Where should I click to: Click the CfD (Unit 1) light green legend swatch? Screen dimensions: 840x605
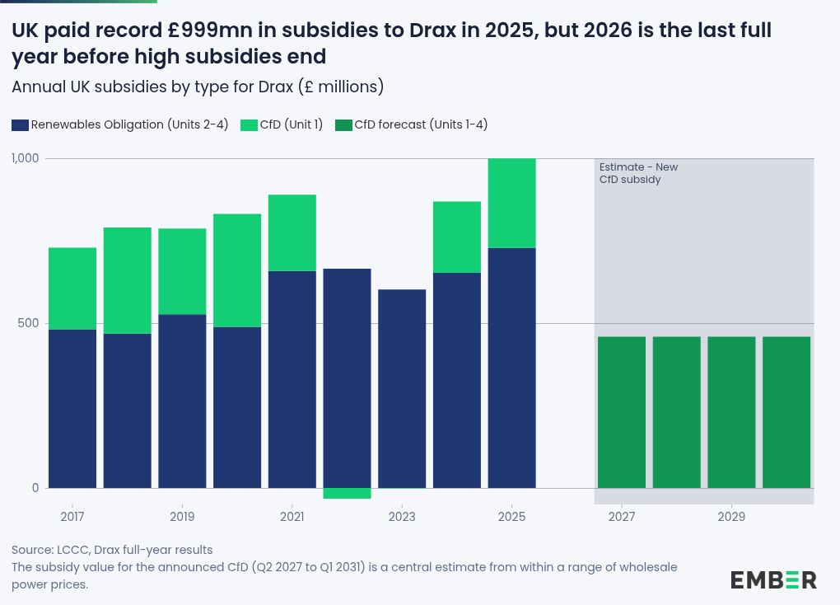(250, 125)
